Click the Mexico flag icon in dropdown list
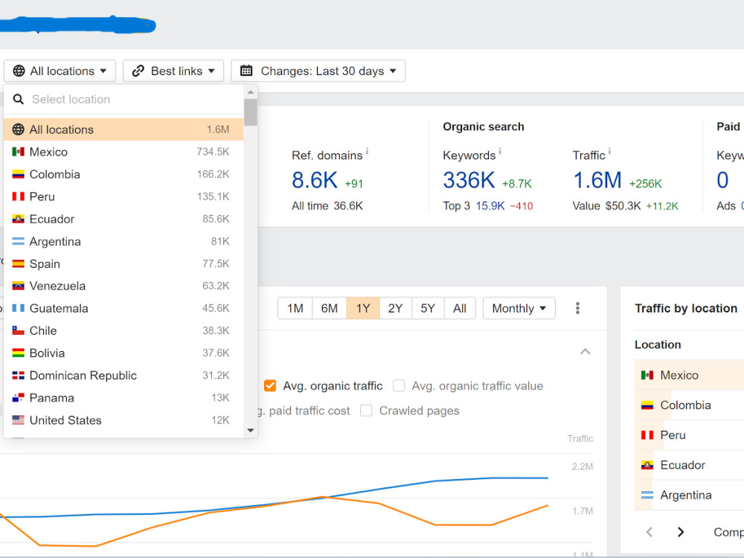Screen dimensions: 744x558 (x=18, y=152)
